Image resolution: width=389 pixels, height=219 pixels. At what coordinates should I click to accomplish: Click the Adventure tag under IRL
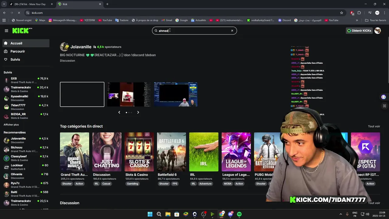click(205, 184)
